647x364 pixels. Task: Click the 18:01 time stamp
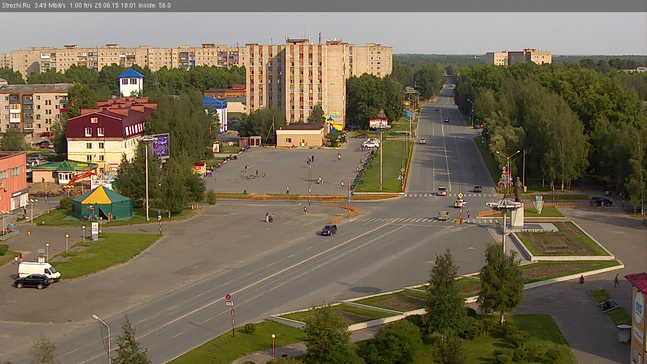pyautogui.click(x=128, y=6)
